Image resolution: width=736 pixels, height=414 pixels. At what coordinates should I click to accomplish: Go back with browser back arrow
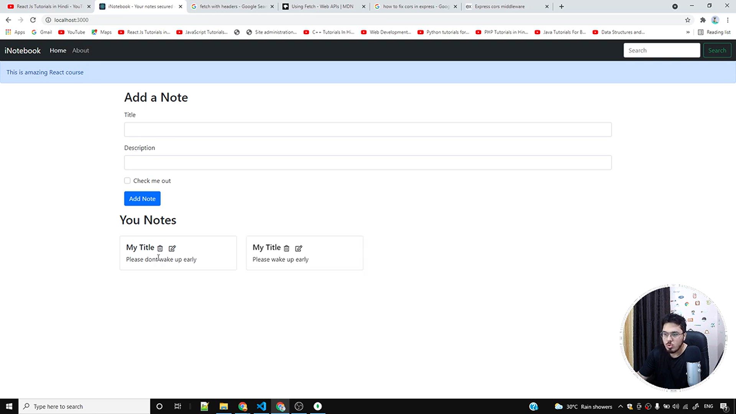point(8,20)
